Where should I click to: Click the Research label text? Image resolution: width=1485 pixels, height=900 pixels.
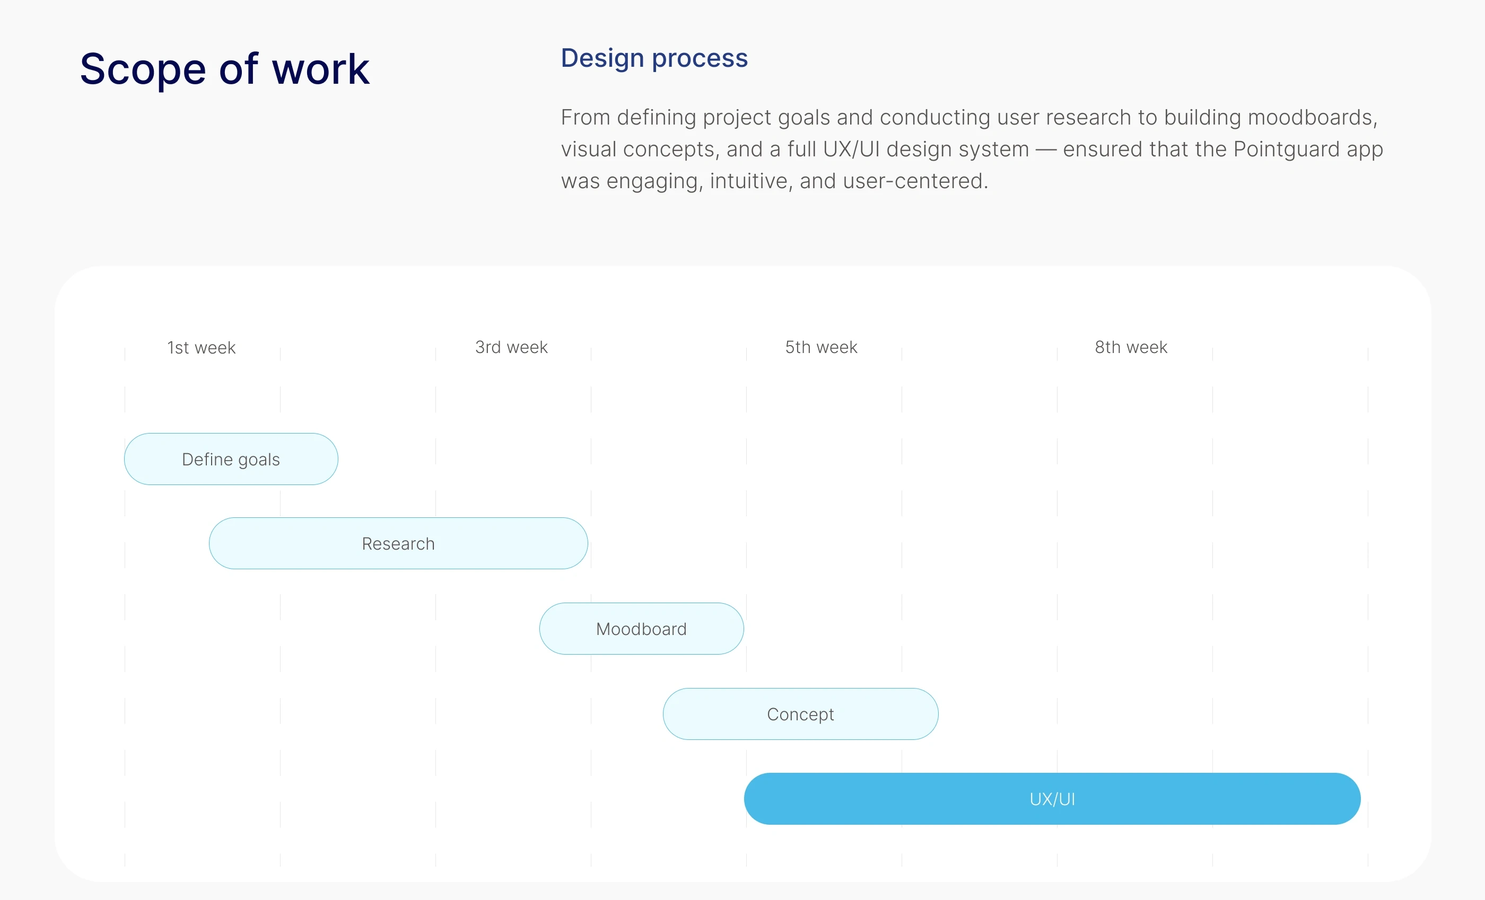(398, 543)
